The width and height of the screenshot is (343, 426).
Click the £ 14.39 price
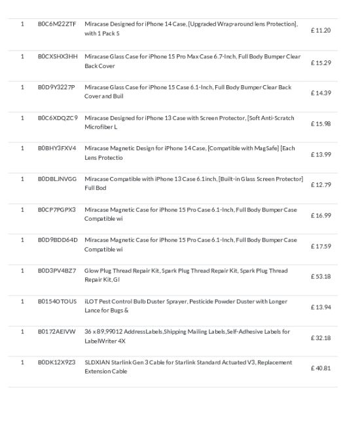321,93
